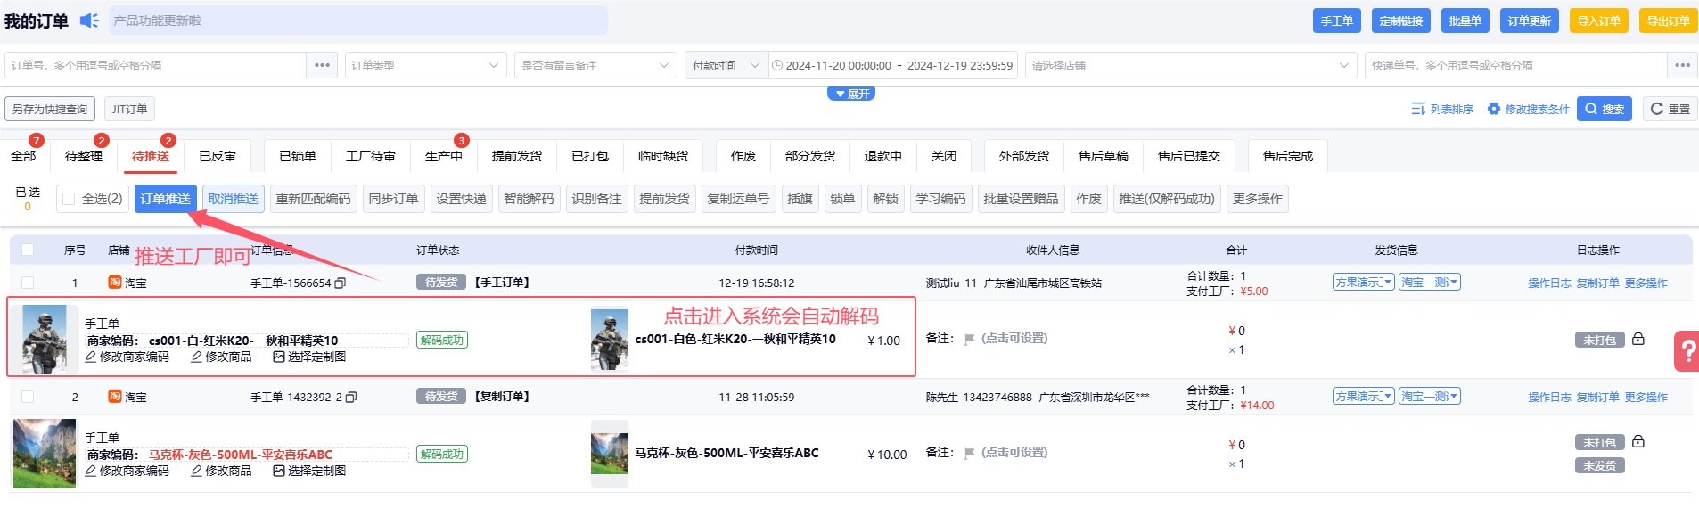Click 列表排序 sort icon link
This screenshot has width=1699, height=517.
1442,109
